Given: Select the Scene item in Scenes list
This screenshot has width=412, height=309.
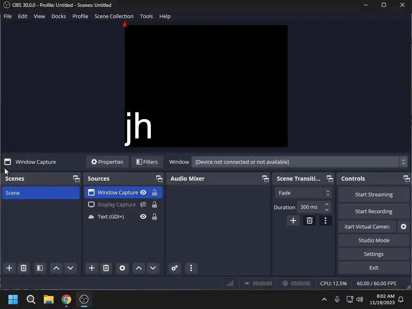Looking at the screenshot, I should tap(41, 193).
